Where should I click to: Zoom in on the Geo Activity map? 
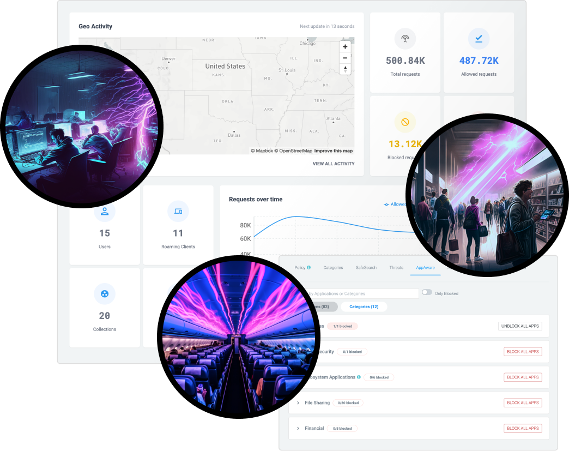click(345, 46)
